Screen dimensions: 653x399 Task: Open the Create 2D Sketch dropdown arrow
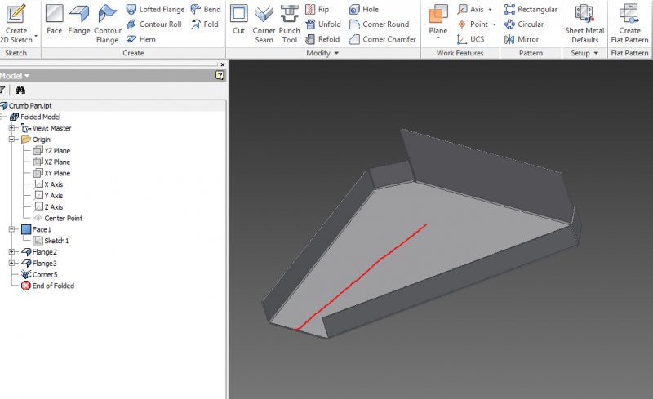36,36
